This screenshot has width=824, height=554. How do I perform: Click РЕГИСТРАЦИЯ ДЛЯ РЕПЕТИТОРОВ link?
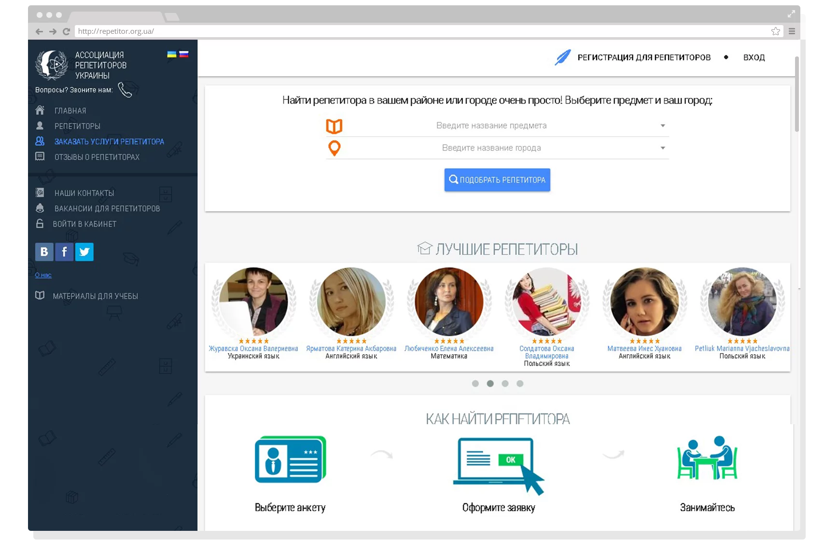pos(644,57)
